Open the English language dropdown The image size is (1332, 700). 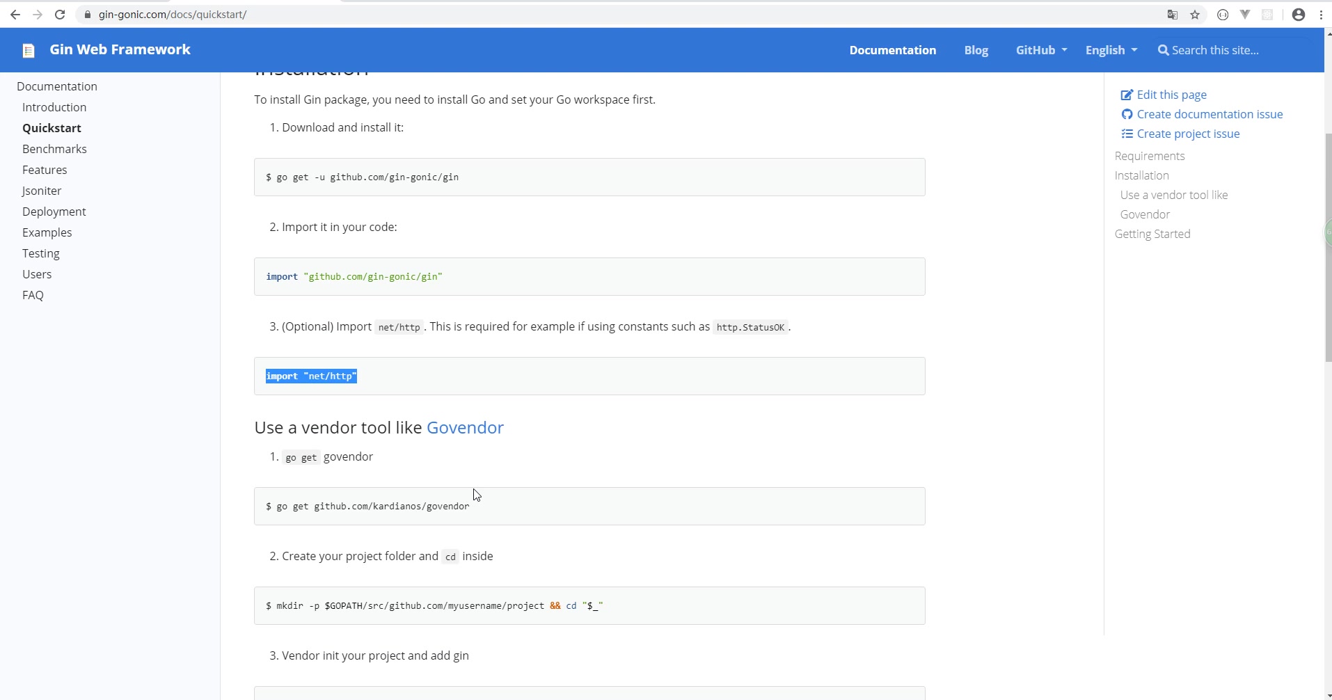point(1111,50)
